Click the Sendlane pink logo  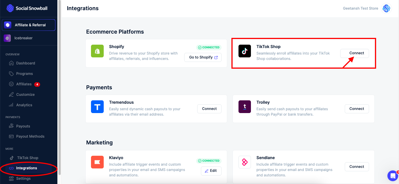(x=245, y=162)
